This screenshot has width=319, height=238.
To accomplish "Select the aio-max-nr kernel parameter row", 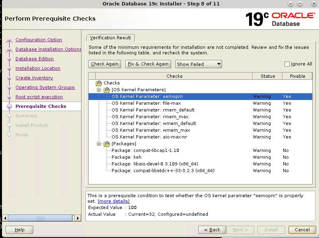I will [x=200, y=137].
